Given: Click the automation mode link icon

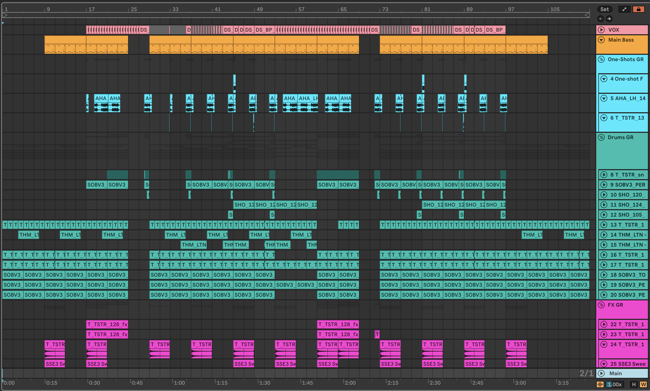Looking at the screenshot, I should click(x=624, y=9).
